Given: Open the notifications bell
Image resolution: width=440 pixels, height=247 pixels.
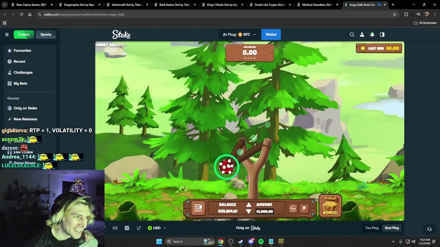Looking at the screenshot, I should pyautogui.click(x=372, y=34).
